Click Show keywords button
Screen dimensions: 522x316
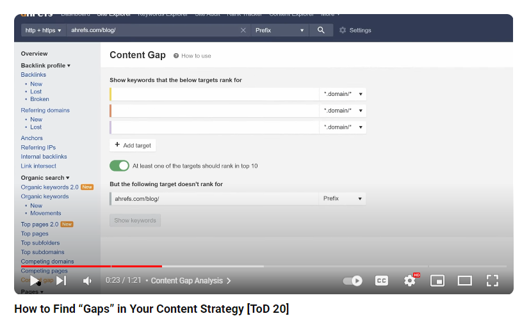[135, 221]
